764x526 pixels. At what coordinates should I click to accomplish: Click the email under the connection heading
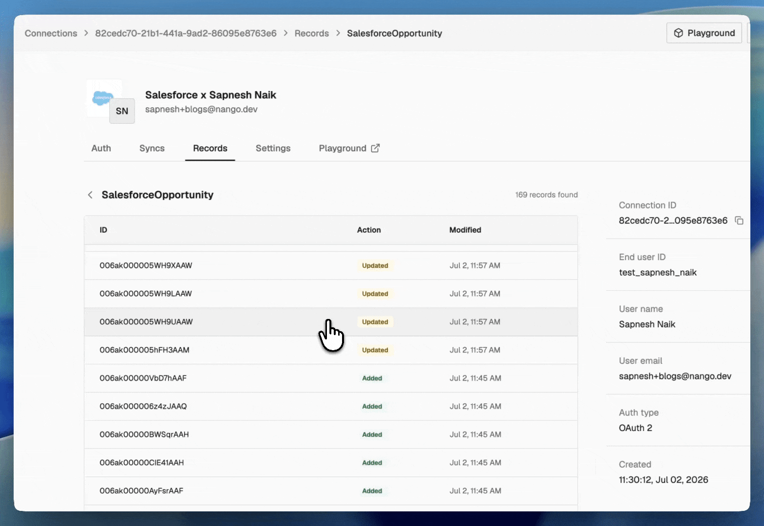(x=201, y=109)
